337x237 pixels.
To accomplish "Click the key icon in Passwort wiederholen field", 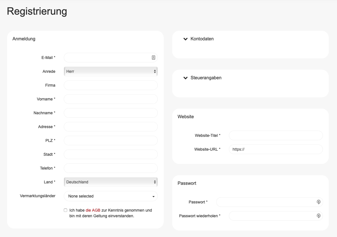I will tap(318, 216).
